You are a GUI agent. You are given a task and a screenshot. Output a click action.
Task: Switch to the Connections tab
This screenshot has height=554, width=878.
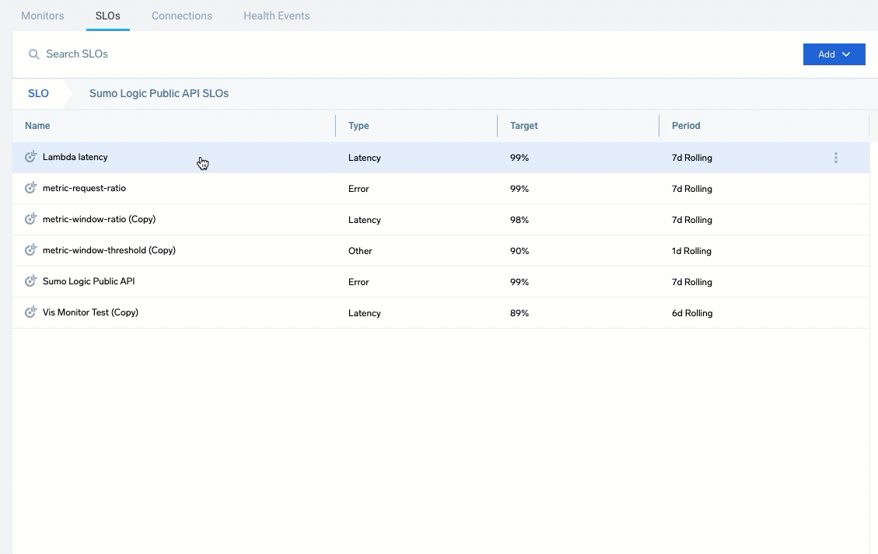[181, 16]
